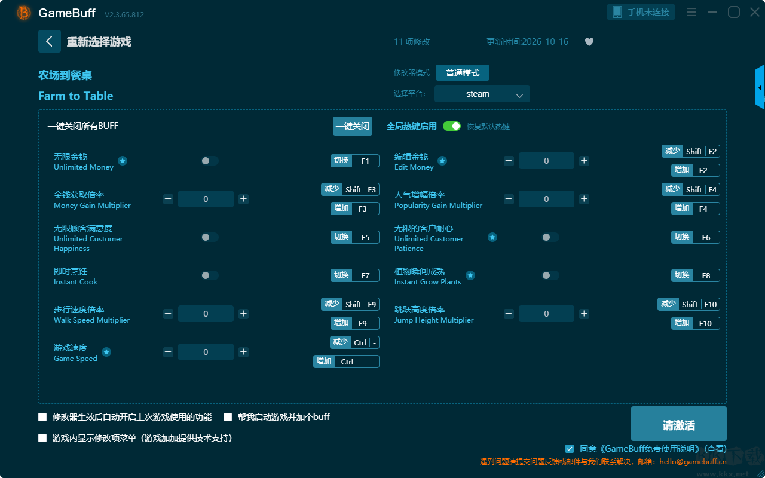765x478 pixels.
Task: Click the F1 hotkey for Unlimited Money
Action: pyautogui.click(x=355, y=161)
